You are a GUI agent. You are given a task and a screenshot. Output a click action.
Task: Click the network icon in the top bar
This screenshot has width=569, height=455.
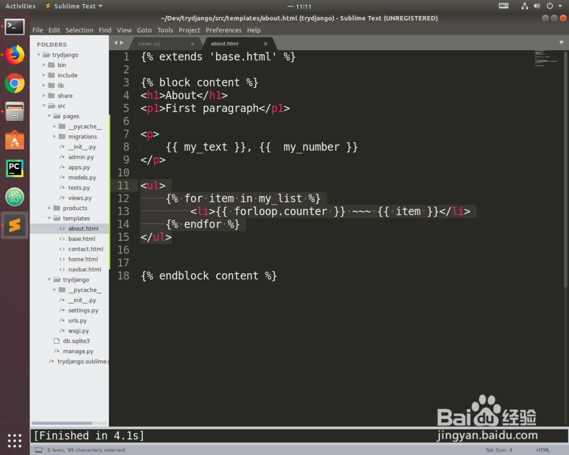pyautogui.click(x=525, y=6)
